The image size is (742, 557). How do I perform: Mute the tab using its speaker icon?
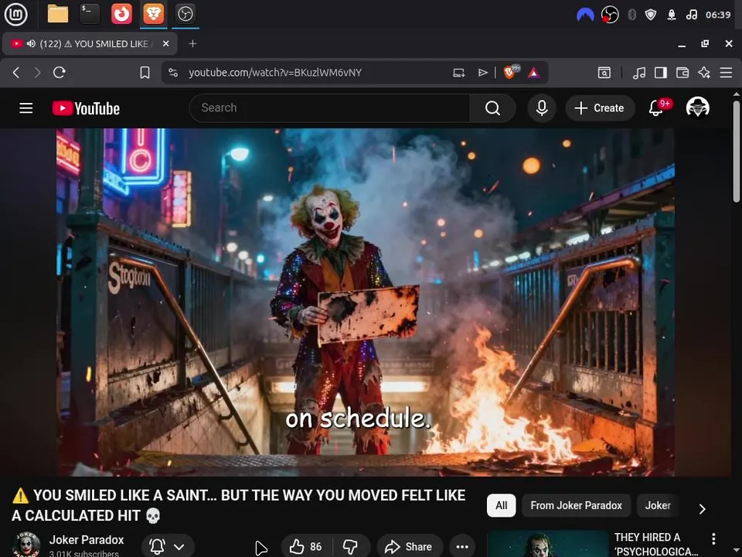click(31, 43)
